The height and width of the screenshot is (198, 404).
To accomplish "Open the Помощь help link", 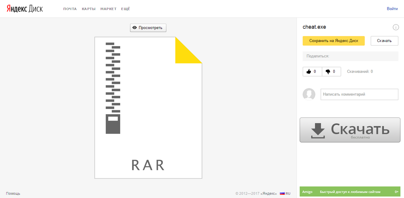I will [x=13, y=194].
